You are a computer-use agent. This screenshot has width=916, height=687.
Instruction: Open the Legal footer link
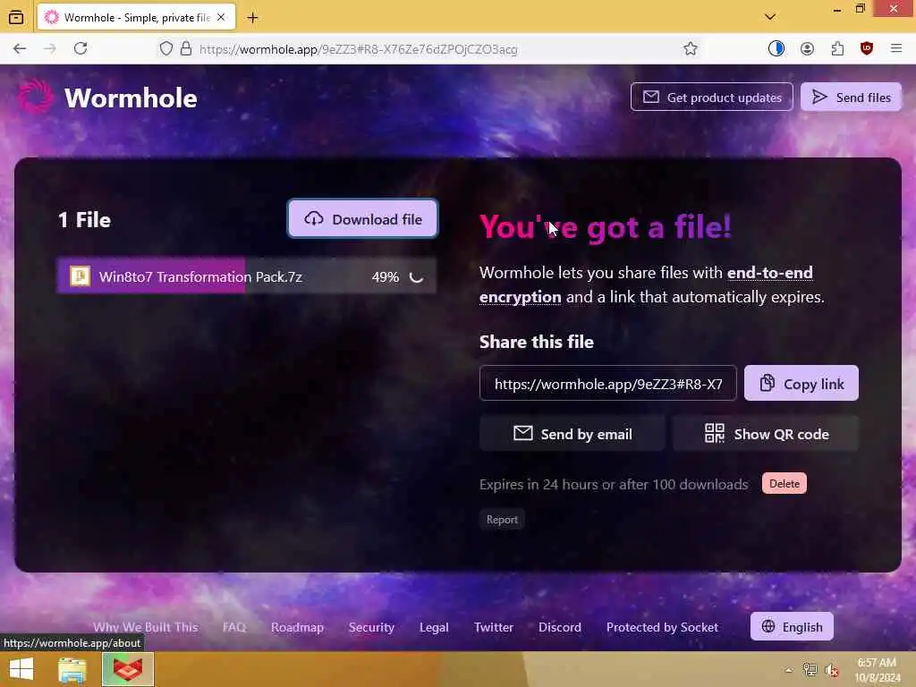click(x=434, y=627)
